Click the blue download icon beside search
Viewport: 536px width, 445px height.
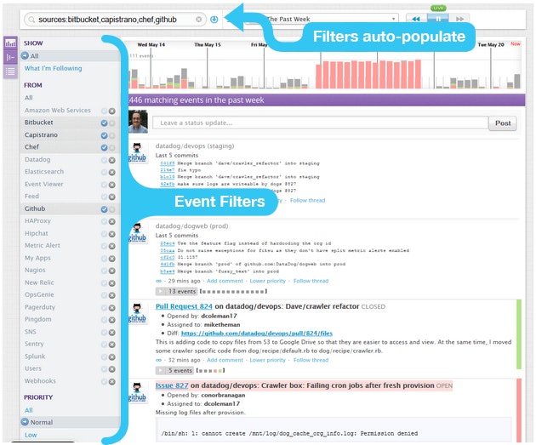pyautogui.click(x=214, y=18)
